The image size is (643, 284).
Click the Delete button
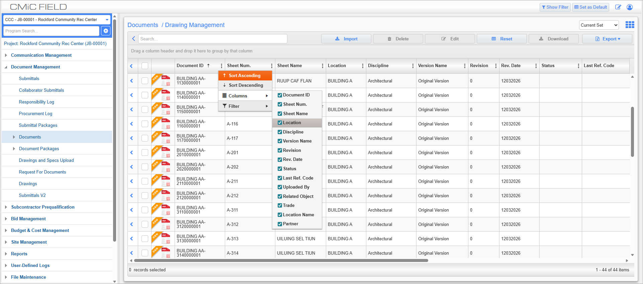point(398,39)
